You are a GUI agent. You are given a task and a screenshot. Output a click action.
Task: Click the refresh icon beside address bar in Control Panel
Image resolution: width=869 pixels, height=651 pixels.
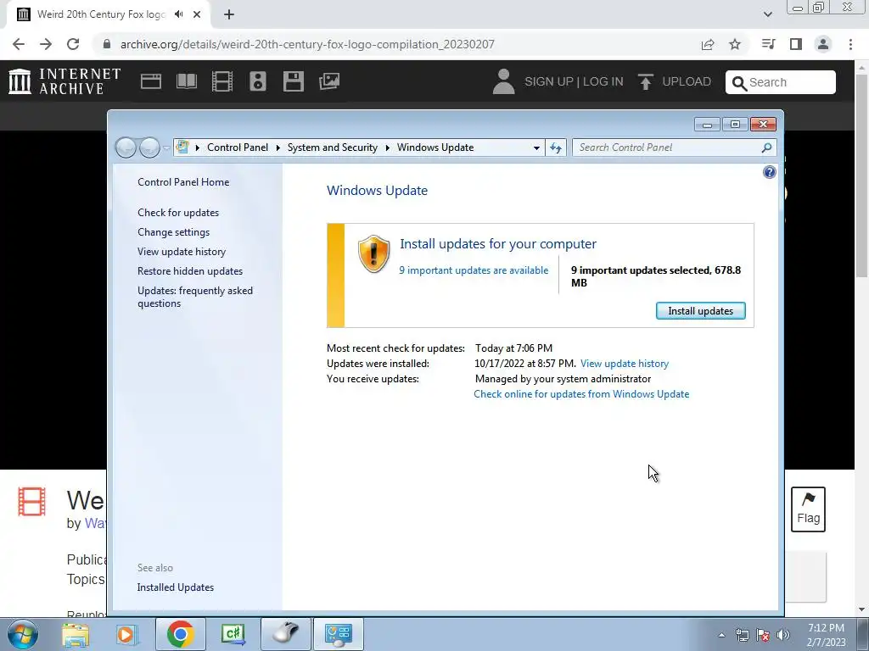[x=556, y=147]
